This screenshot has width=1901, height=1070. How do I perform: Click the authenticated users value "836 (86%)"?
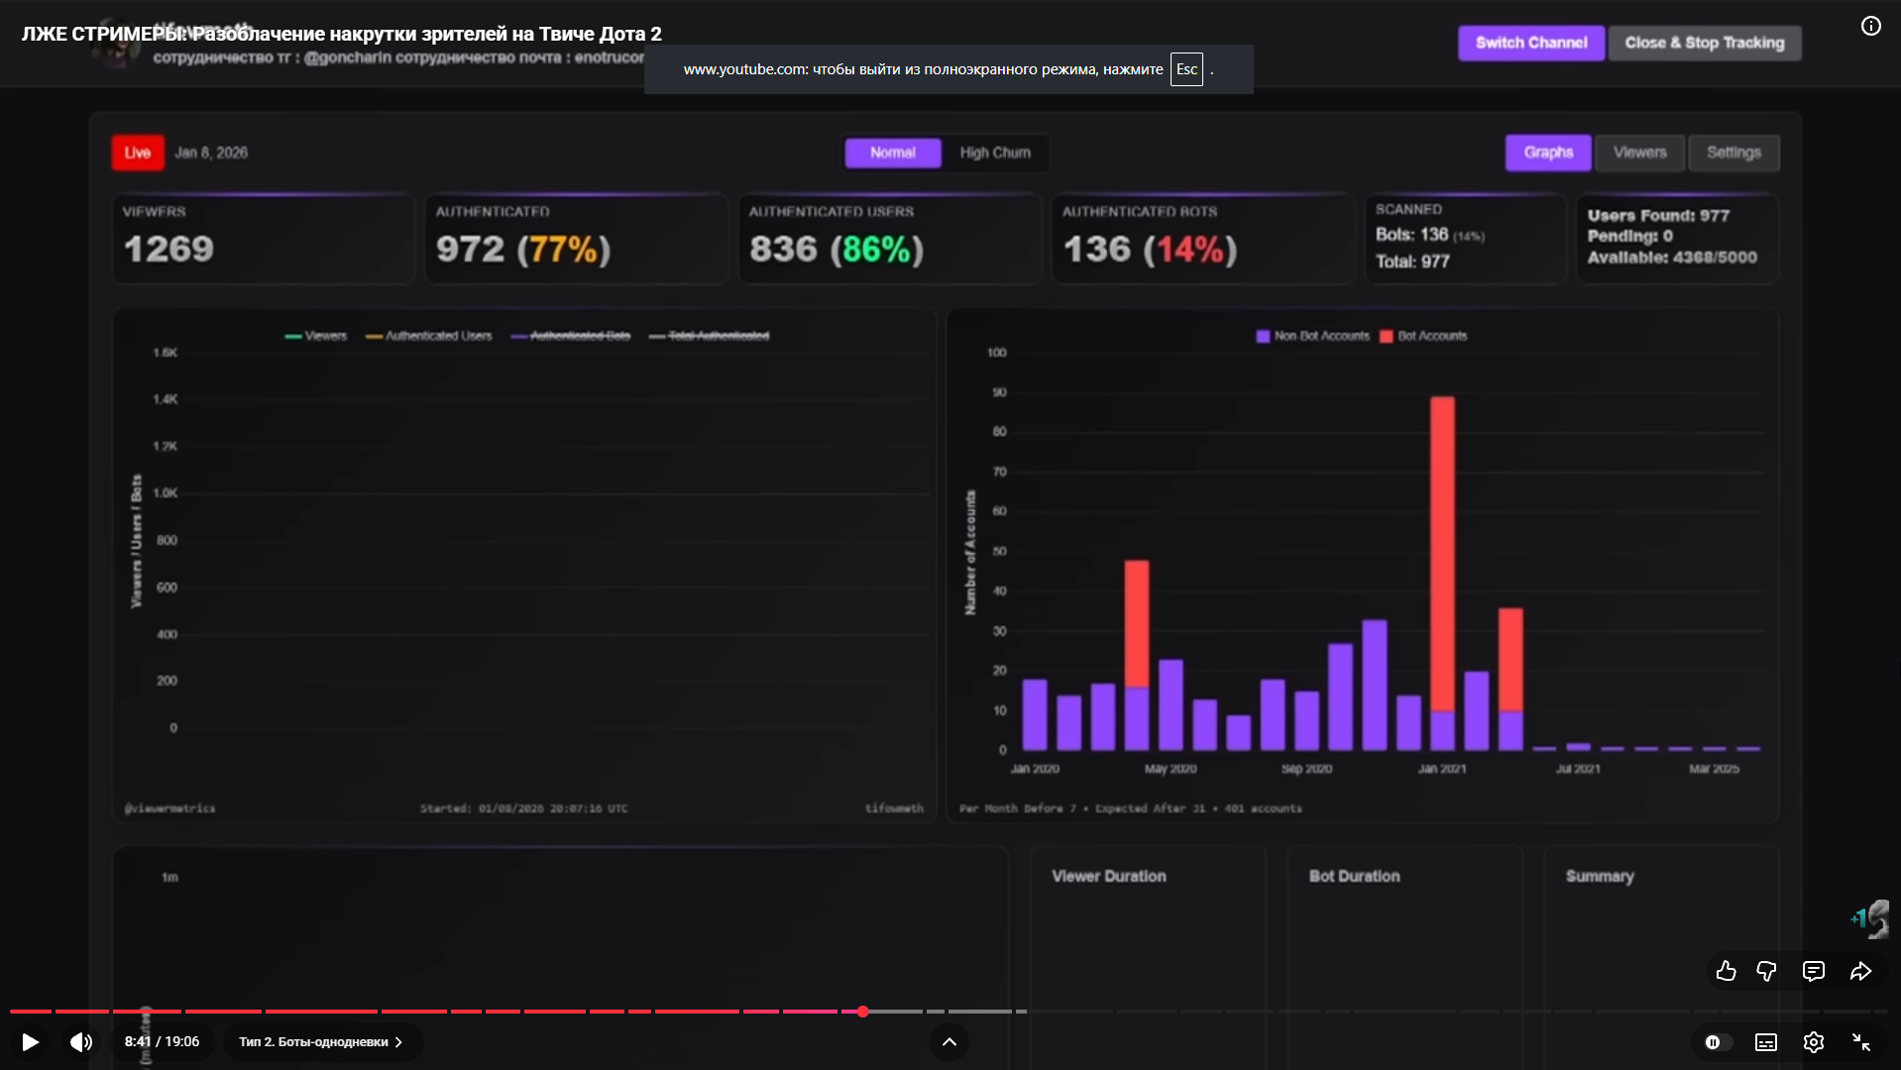[837, 249]
